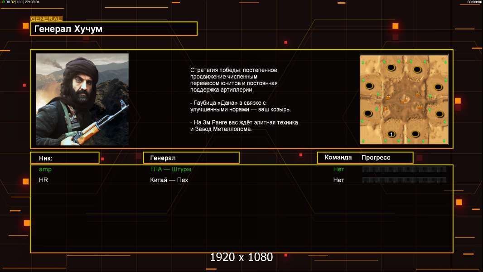Click the Генерал Хучум title banner
This screenshot has width=483, height=272.
114,29
